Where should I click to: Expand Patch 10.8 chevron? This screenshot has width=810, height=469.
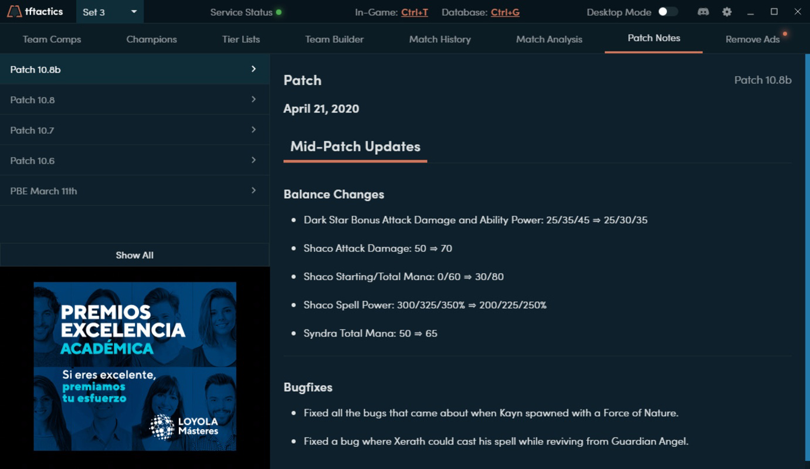pyautogui.click(x=253, y=100)
